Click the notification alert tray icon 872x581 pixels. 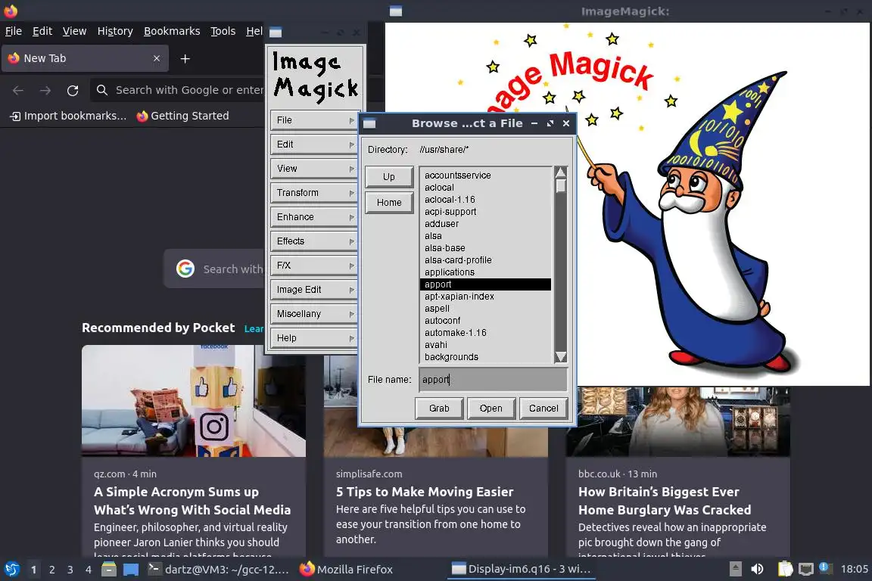click(x=824, y=567)
